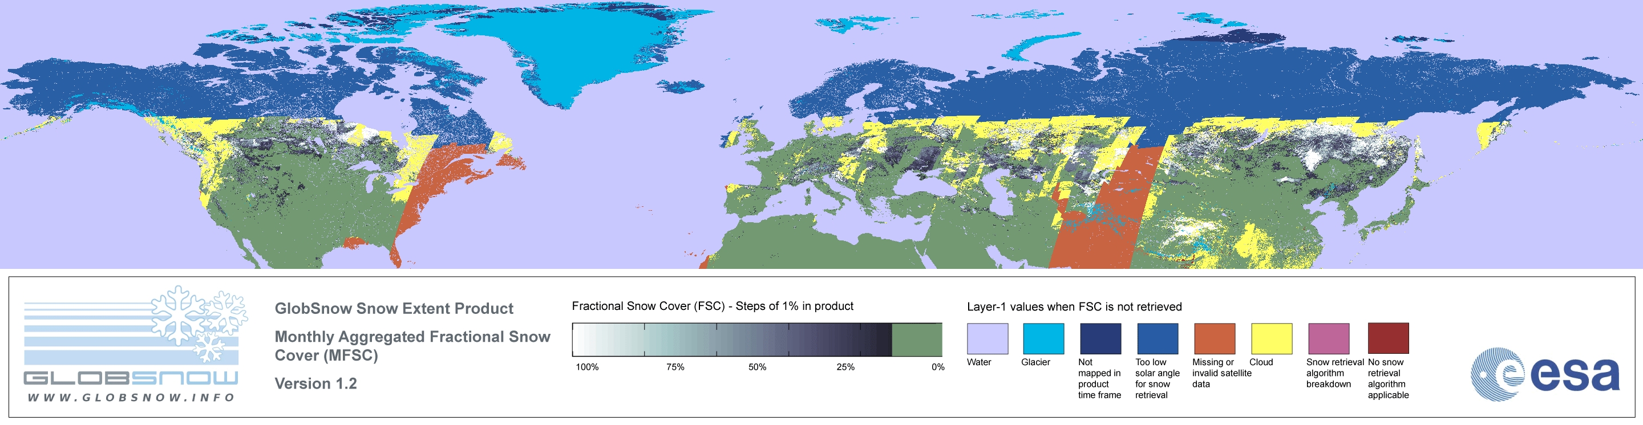Click the Water legend color swatch

coord(988,338)
